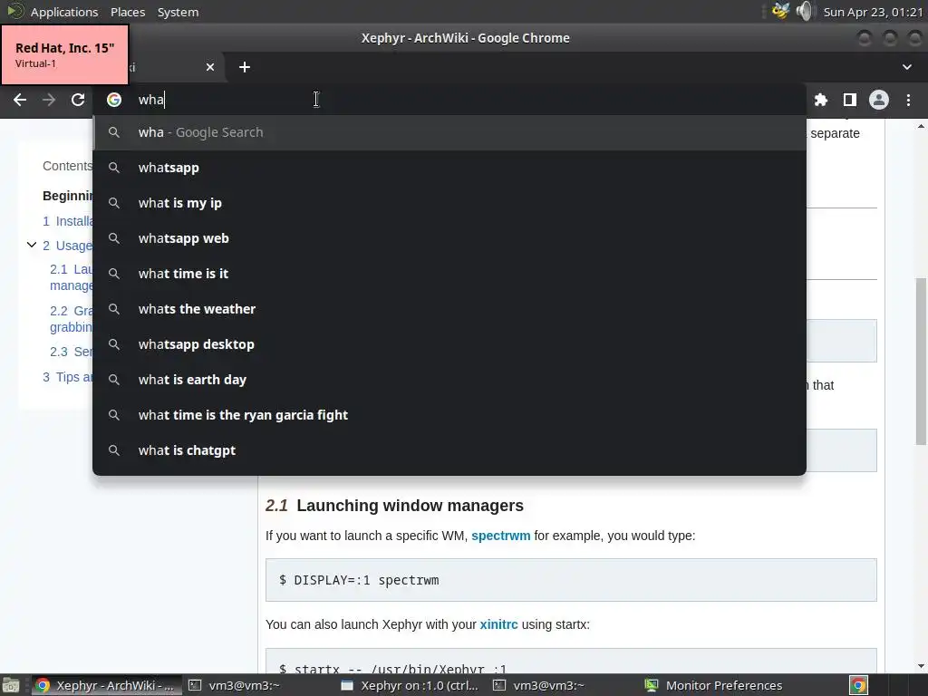This screenshot has width=928, height=696.
Task: Go back using the browser back arrow
Action: click(20, 100)
